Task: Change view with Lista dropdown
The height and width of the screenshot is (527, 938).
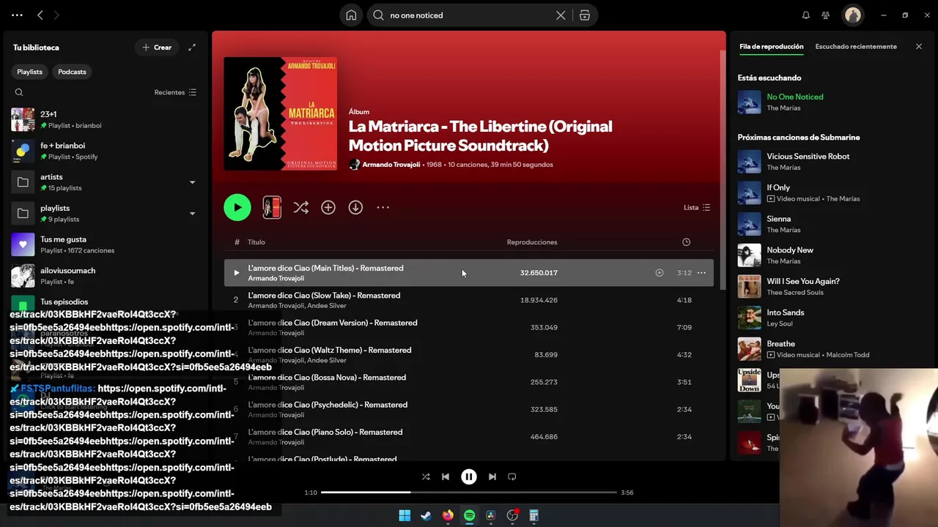Action: coord(697,207)
